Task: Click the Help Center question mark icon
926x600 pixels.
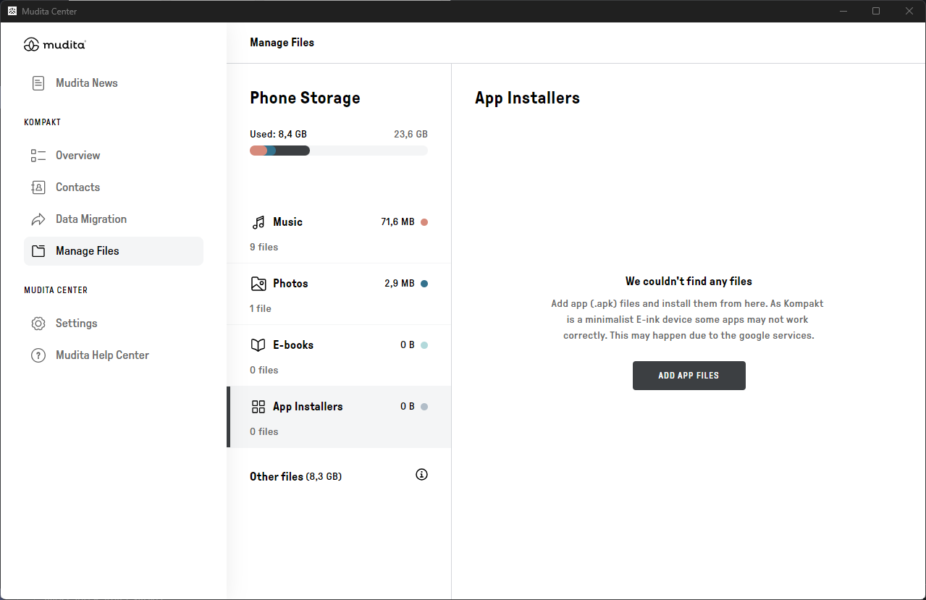Action: 38,355
